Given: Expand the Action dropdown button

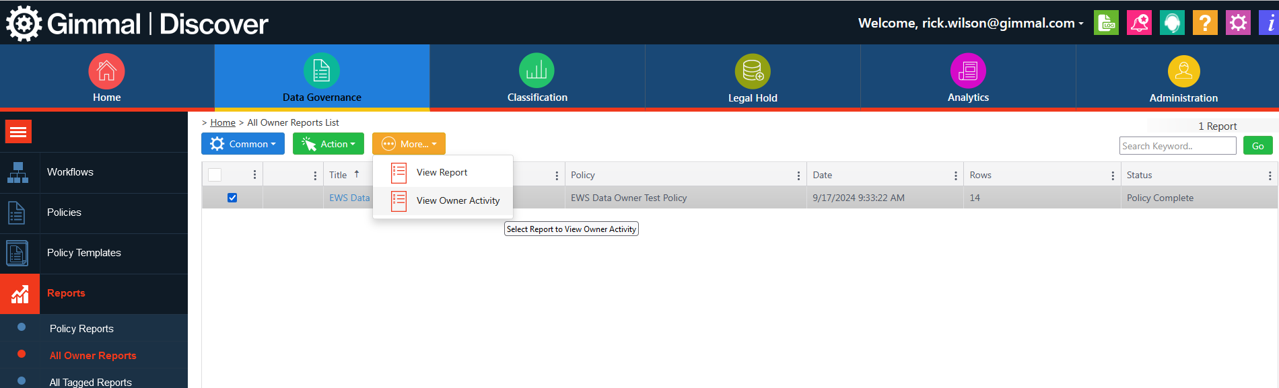Looking at the screenshot, I should pos(329,144).
